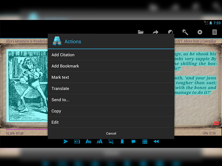Select the crop margins icon
222x166 pixels.
(x=111, y=142)
